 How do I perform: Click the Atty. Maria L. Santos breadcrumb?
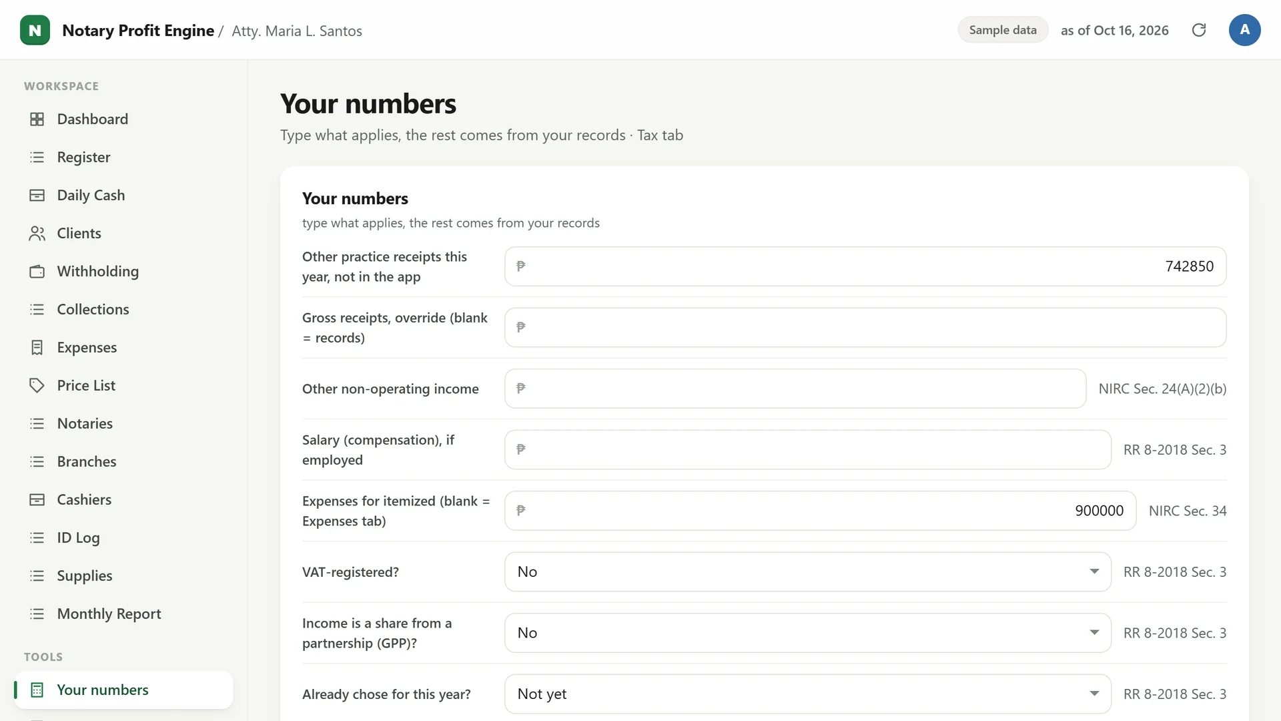(x=297, y=31)
